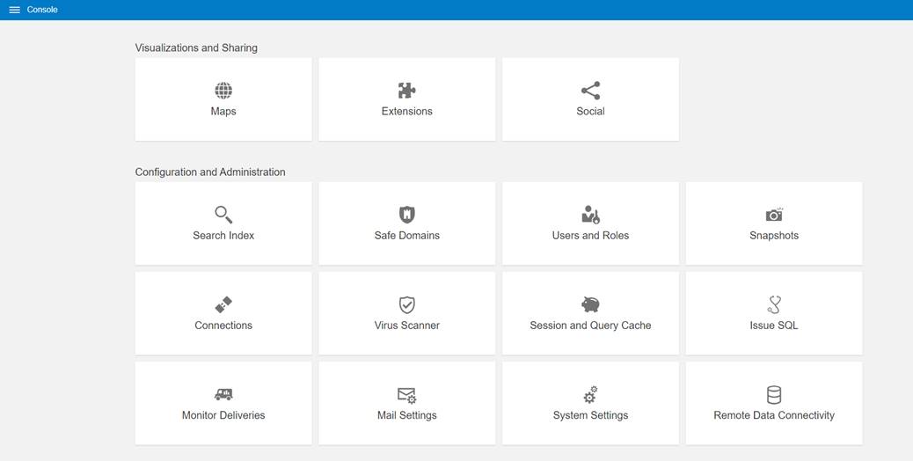Open the Snapshots label
Image resolution: width=913 pixels, height=461 pixels.
[x=774, y=235]
